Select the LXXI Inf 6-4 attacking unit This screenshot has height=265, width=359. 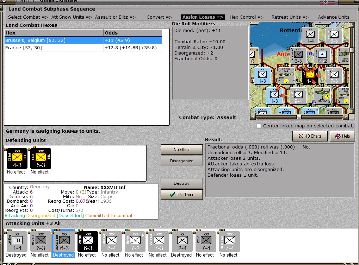[x=111, y=241]
